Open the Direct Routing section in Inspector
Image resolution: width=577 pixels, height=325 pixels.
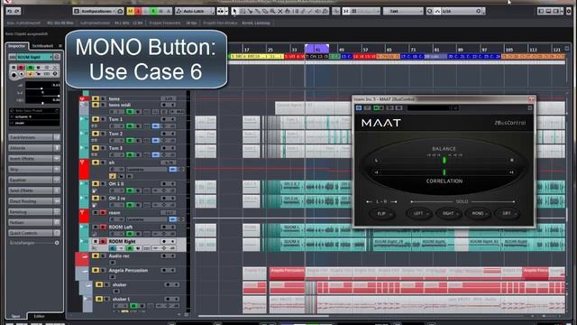click(34, 201)
